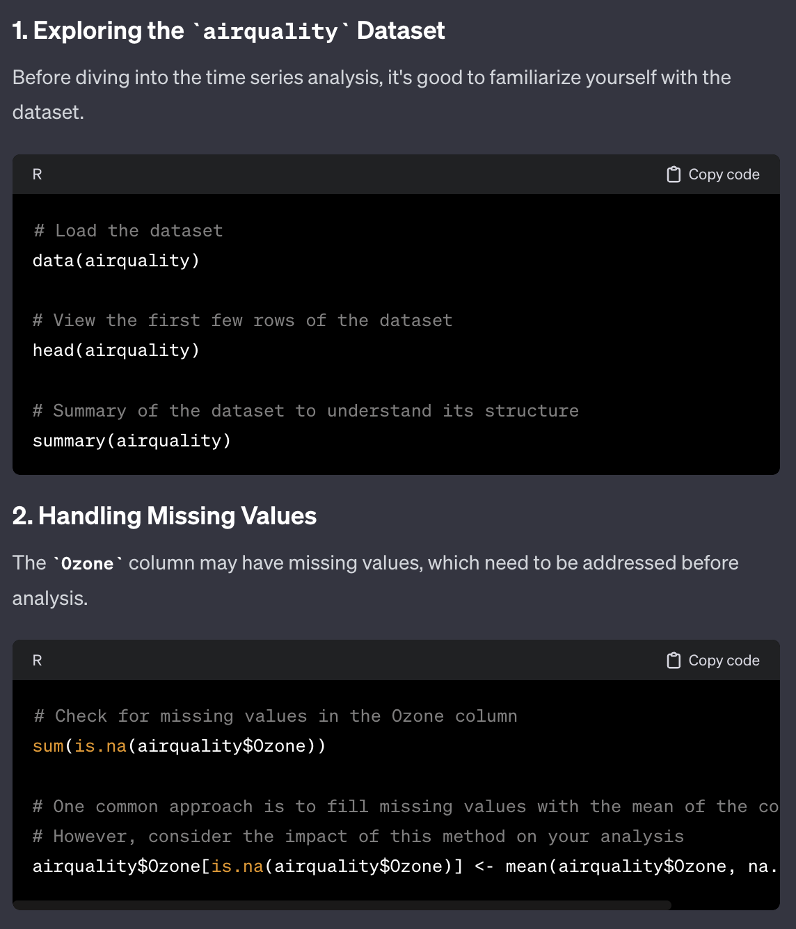Viewport: 796px width, 929px height.
Task: Click Copy code for the dataset exploration block
Action: click(724, 174)
